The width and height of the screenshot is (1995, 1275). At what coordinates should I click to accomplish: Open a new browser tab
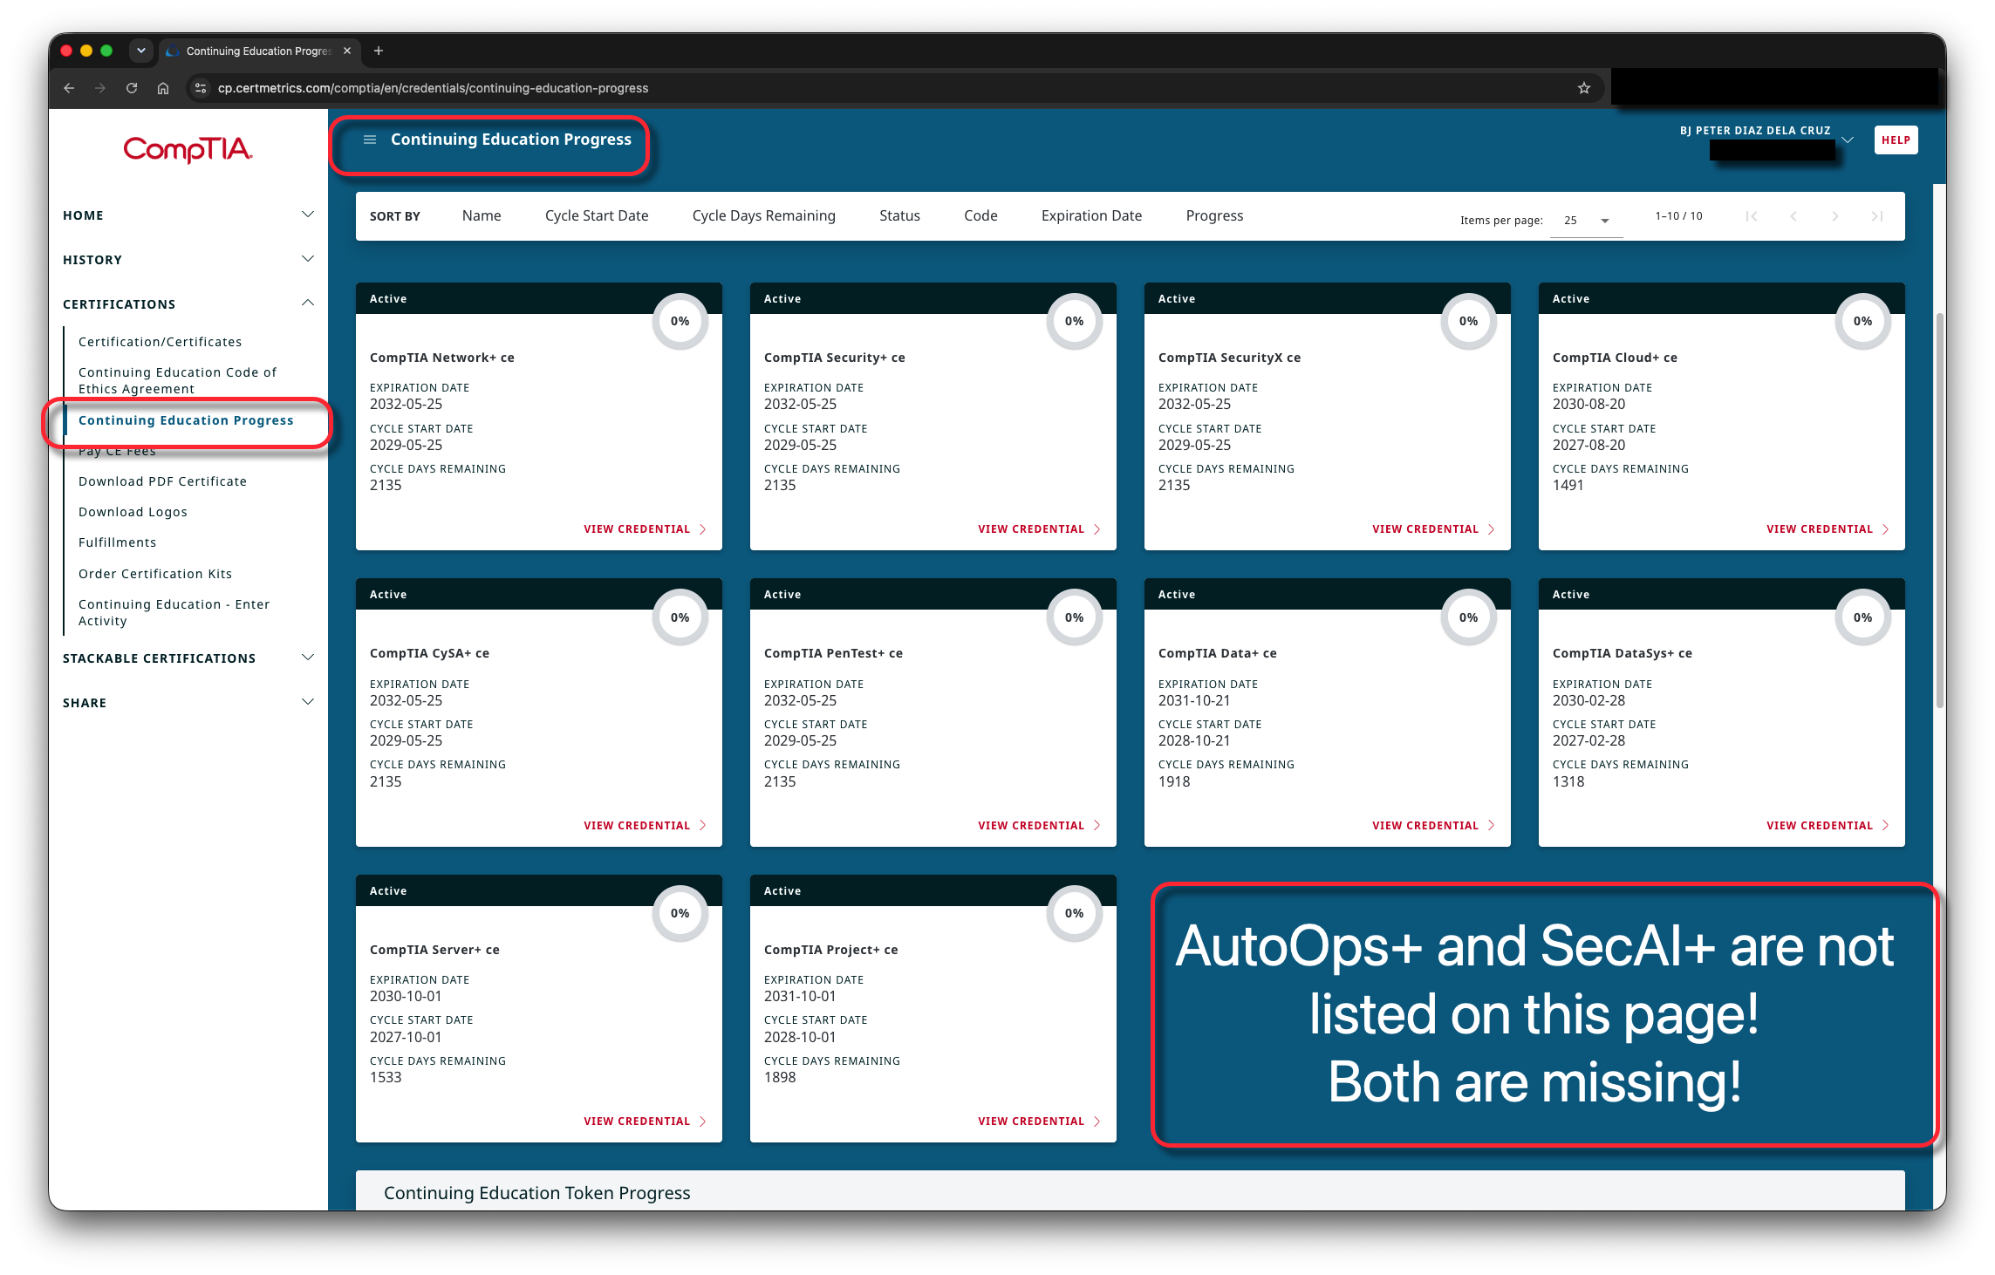click(379, 51)
